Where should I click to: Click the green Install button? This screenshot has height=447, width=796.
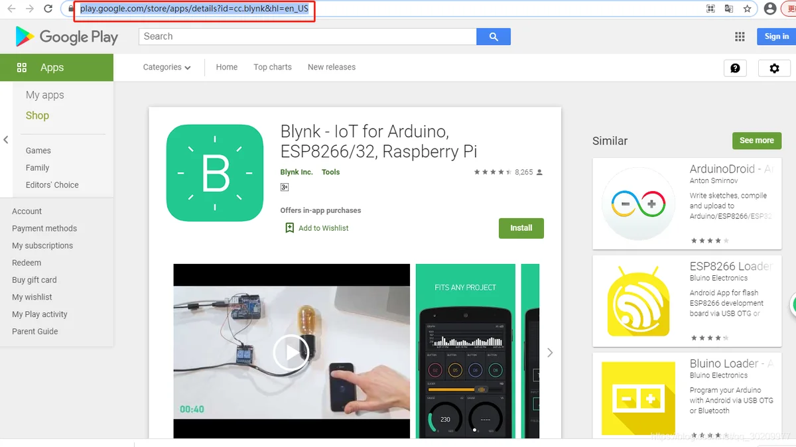click(521, 228)
